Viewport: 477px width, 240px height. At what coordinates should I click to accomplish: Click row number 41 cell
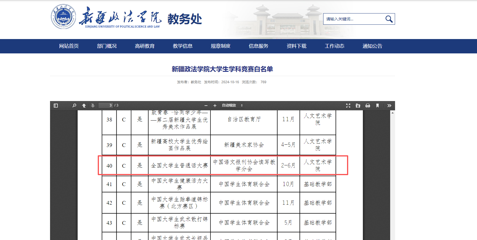click(x=109, y=184)
